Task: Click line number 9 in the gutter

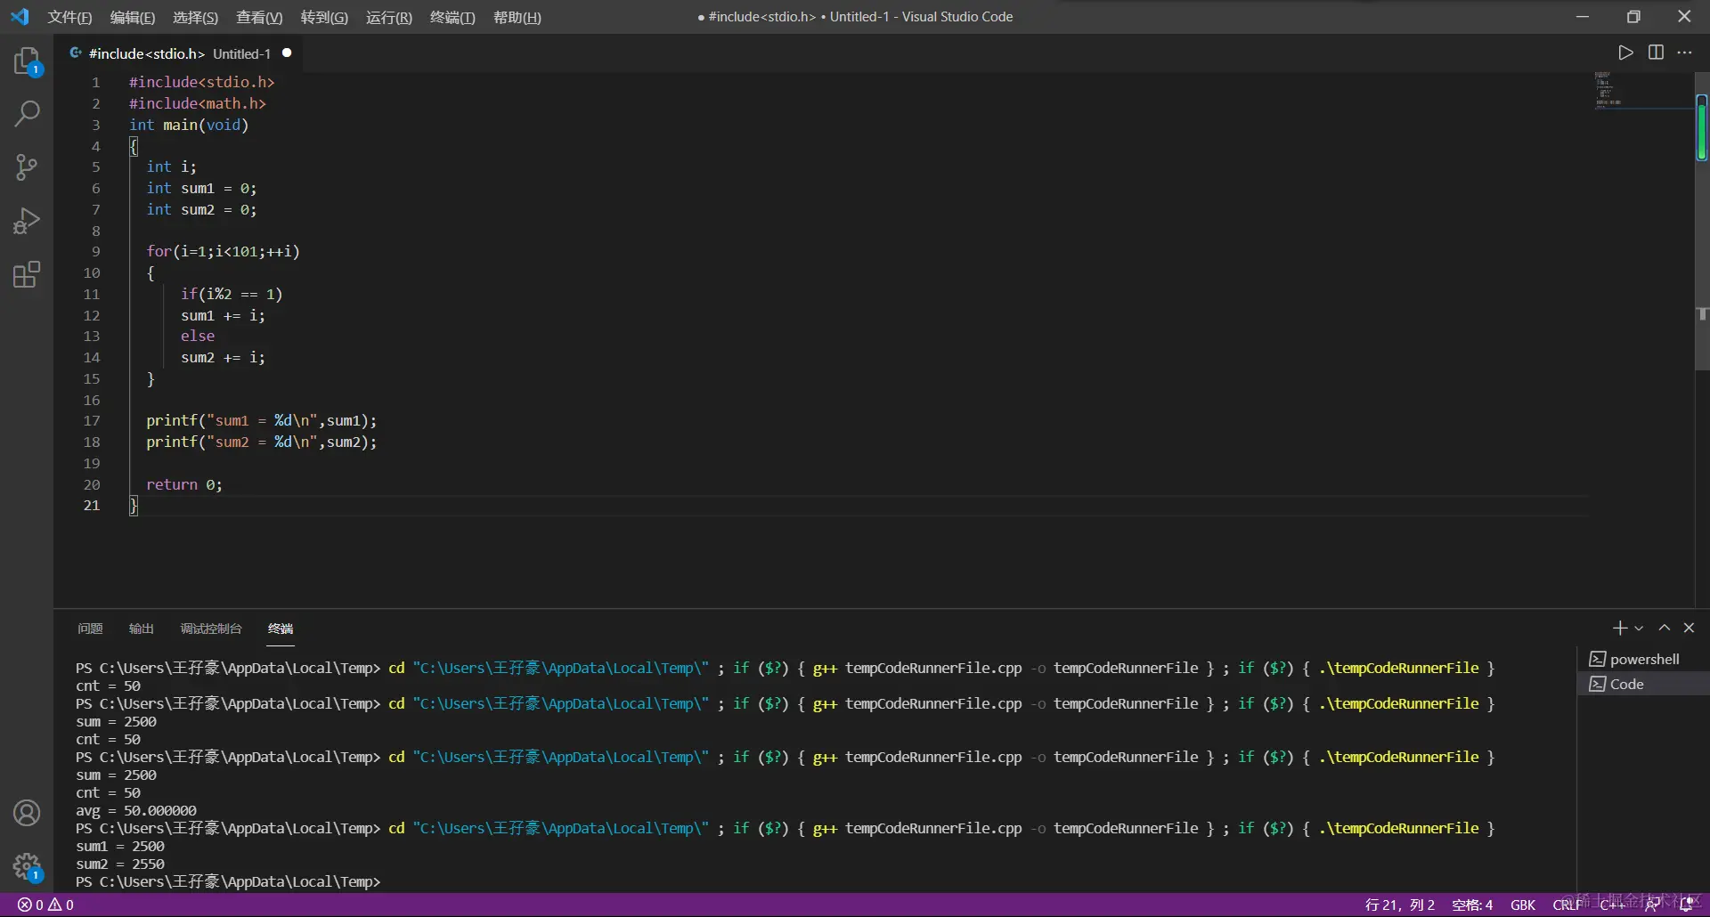Action: click(x=96, y=252)
